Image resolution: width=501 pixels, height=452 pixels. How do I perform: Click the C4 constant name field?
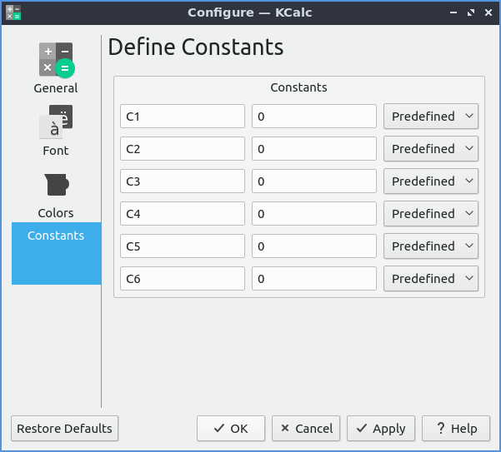pyautogui.click(x=183, y=214)
